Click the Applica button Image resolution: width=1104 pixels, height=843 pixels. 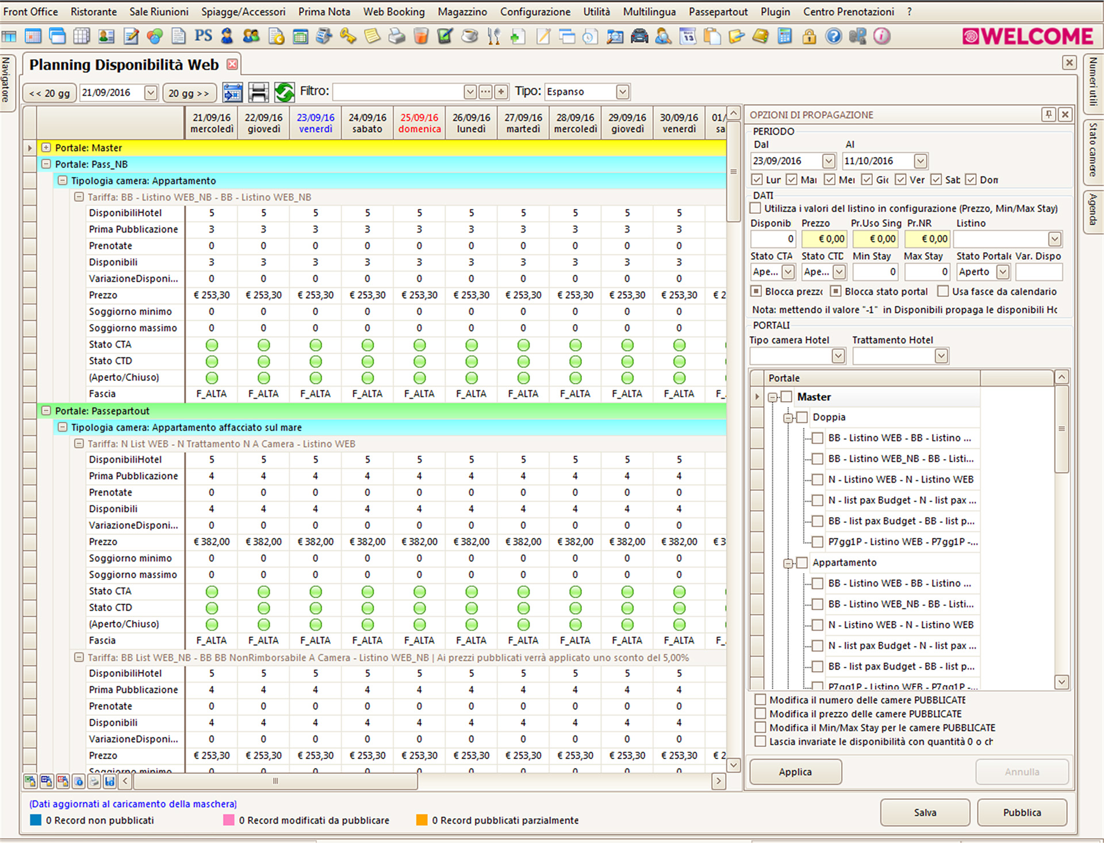click(795, 772)
